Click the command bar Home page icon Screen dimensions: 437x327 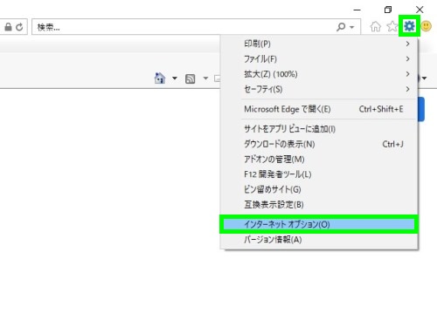(160, 78)
